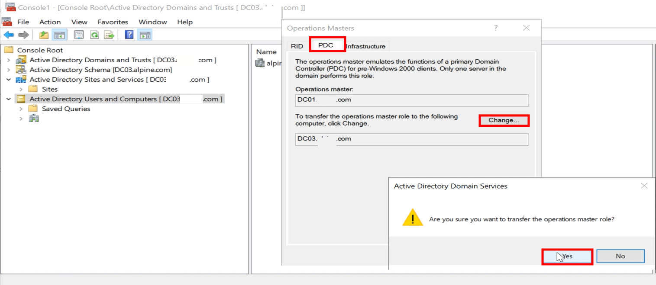Select Active Directory Domains and Trusts label
Viewport: 656px width, 285px height.
point(123,60)
